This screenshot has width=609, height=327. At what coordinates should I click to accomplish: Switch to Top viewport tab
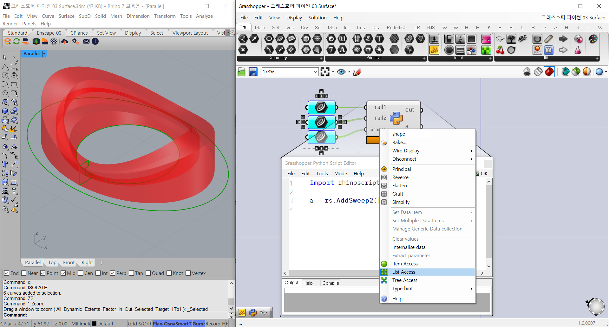coord(52,263)
